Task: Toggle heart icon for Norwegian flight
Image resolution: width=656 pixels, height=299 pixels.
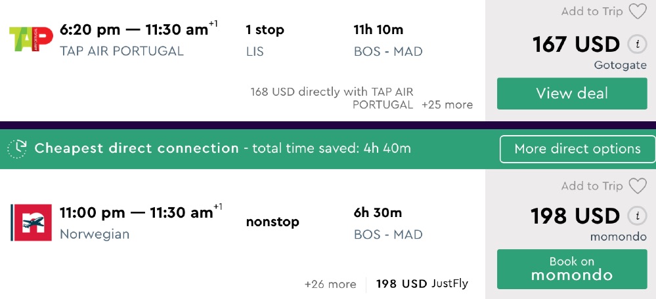Action: [637, 186]
